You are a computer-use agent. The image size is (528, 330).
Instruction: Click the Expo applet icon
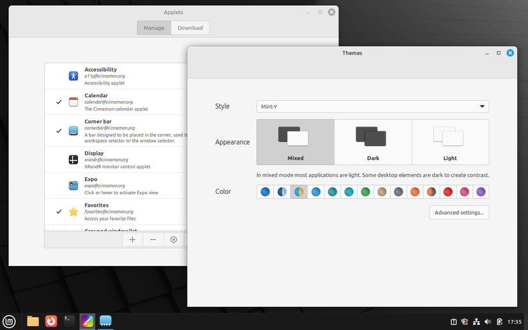pos(73,185)
